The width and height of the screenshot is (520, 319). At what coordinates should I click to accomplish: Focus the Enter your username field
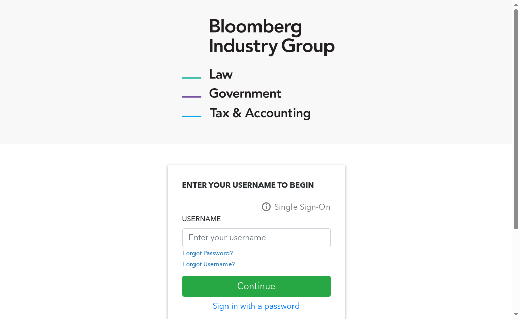point(256,238)
